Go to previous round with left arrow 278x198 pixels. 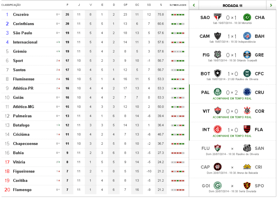tap(194, 5)
